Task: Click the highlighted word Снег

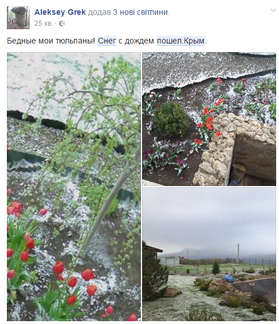Action: click(x=107, y=41)
